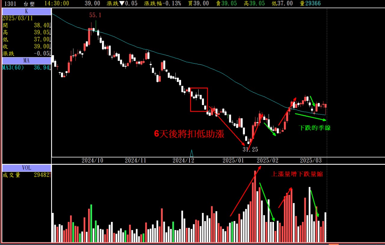Viewport: 385px width, 245px height.
Task: Click the 漲跌 -0.05 row in the K panel
Action: click(26, 54)
